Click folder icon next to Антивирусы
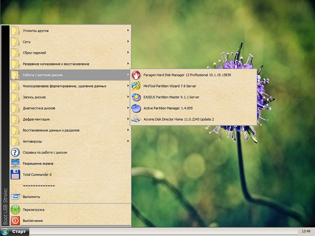Screen dimensions: 315x236 point(15,141)
